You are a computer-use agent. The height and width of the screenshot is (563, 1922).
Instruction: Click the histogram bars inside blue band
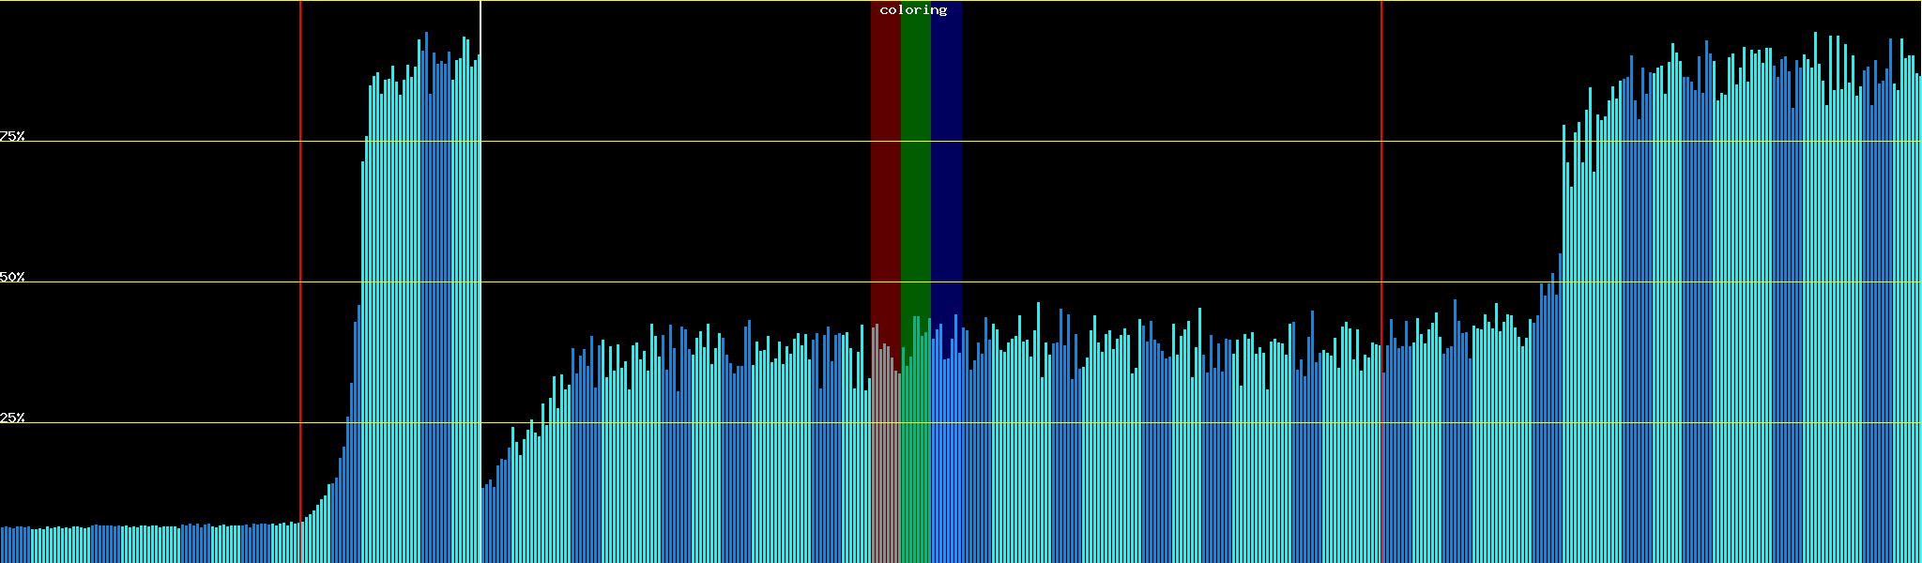click(x=946, y=450)
